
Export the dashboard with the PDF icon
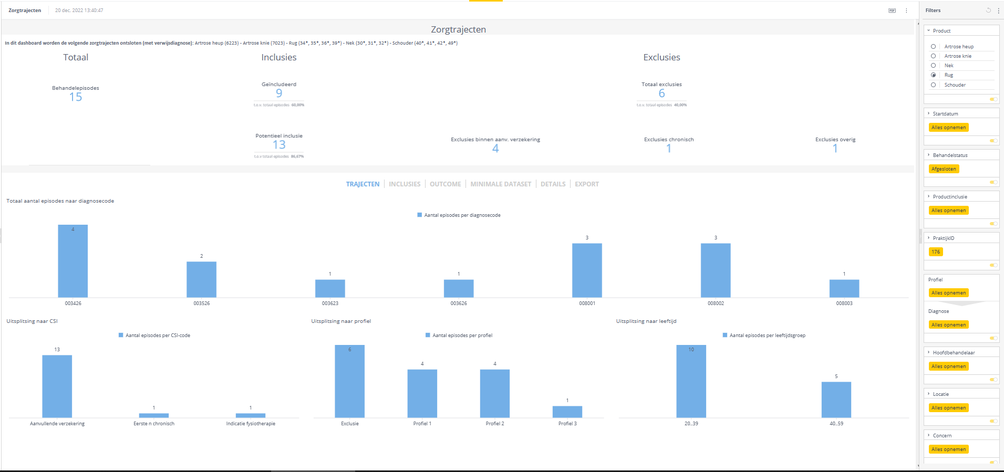point(892,11)
